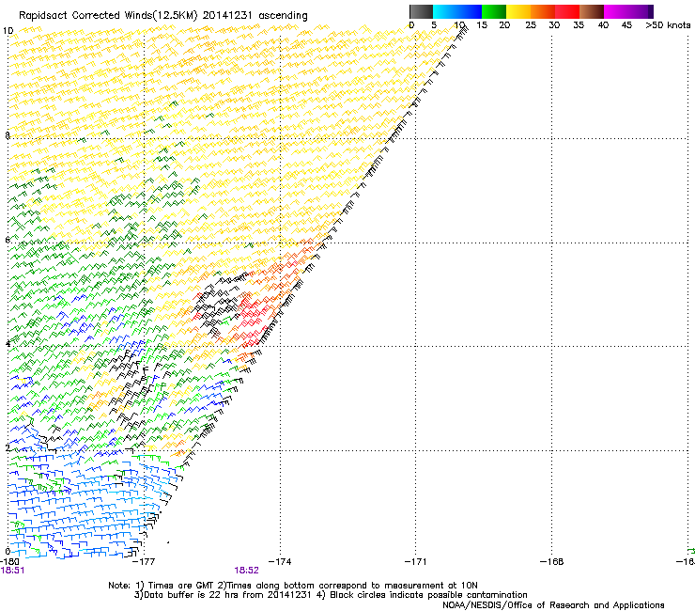Click the latitude label '8' on left axis
The image size is (695, 611).
pyautogui.click(x=8, y=135)
